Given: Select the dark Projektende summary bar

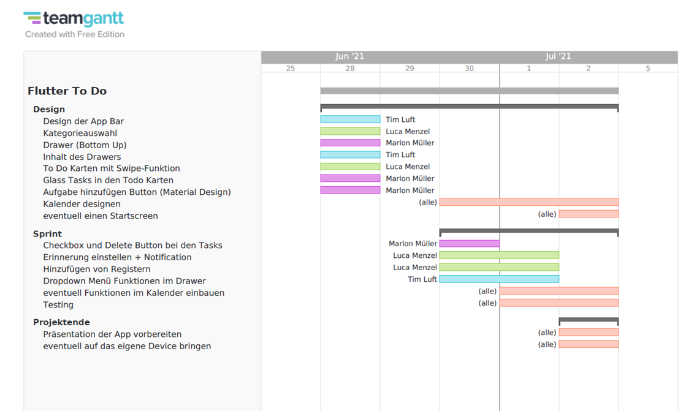Looking at the screenshot, I should pyautogui.click(x=589, y=320).
